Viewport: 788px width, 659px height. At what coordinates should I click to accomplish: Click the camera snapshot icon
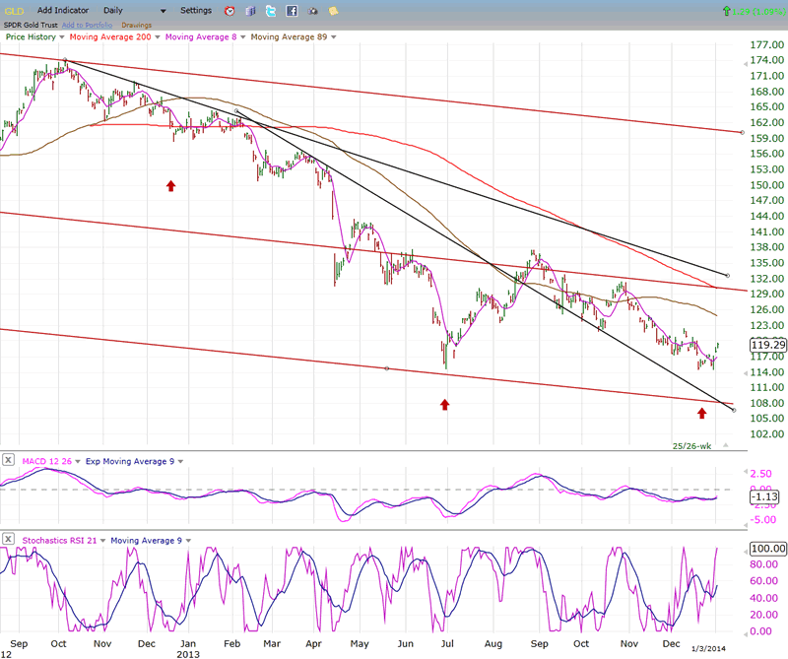pyautogui.click(x=313, y=11)
